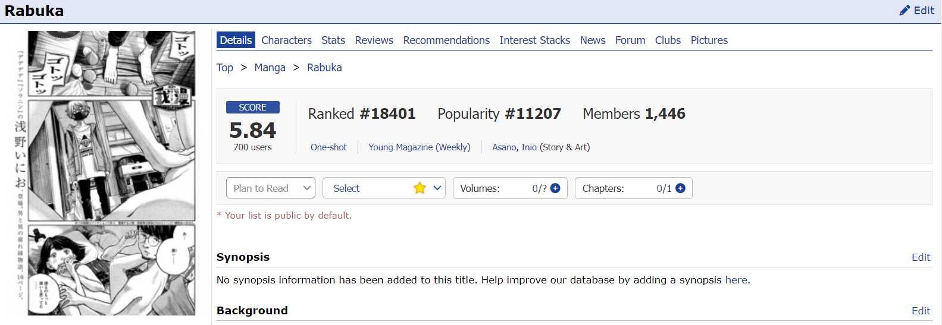Click the gold star score icon
The image size is (942, 325).
[x=420, y=188]
